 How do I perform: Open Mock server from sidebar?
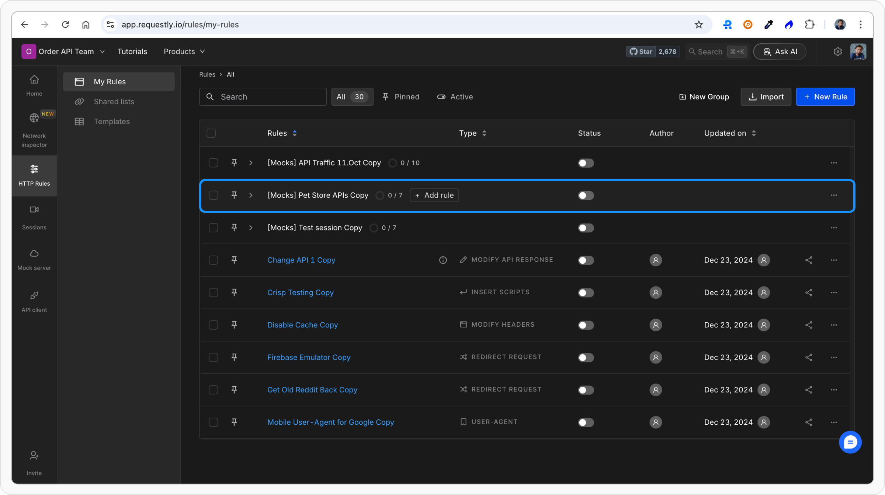pos(34,259)
